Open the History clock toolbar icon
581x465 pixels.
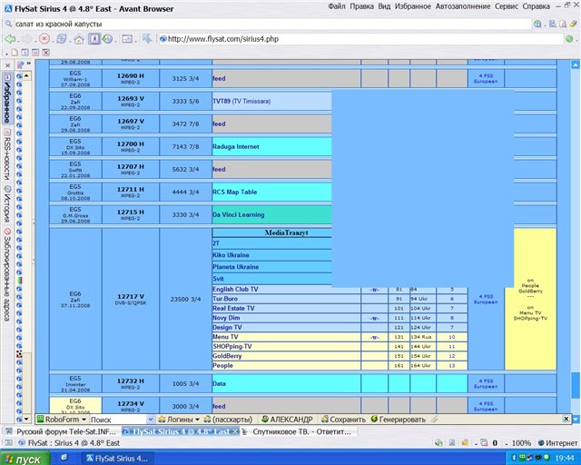(x=107, y=38)
